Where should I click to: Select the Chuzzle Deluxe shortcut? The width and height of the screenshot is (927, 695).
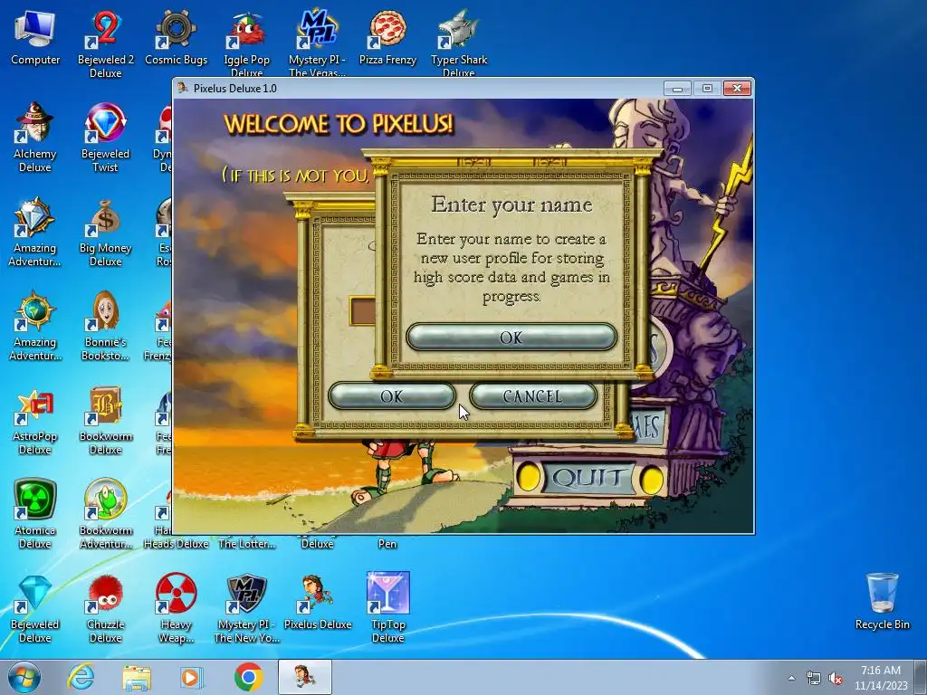point(105,609)
